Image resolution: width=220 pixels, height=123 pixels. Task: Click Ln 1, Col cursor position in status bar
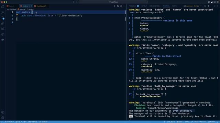point(171,122)
